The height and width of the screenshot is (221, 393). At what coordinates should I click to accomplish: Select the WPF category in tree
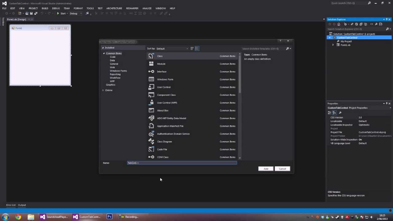click(112, 81)
